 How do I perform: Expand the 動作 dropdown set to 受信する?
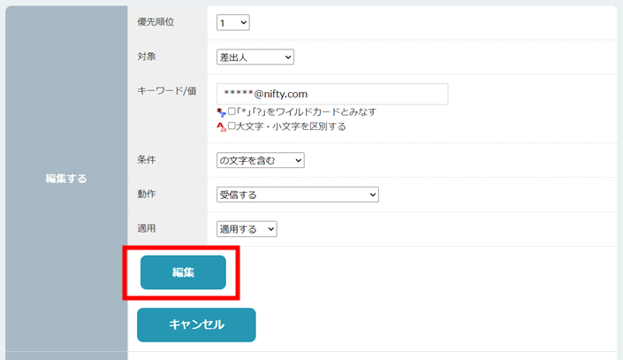click(x=297, y=195)
